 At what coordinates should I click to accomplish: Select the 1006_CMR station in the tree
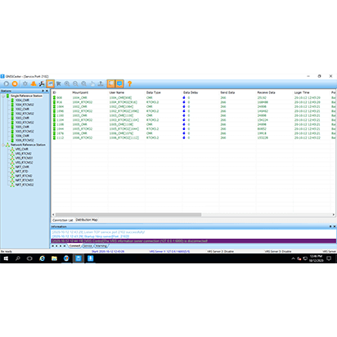[x=22, y=136]
